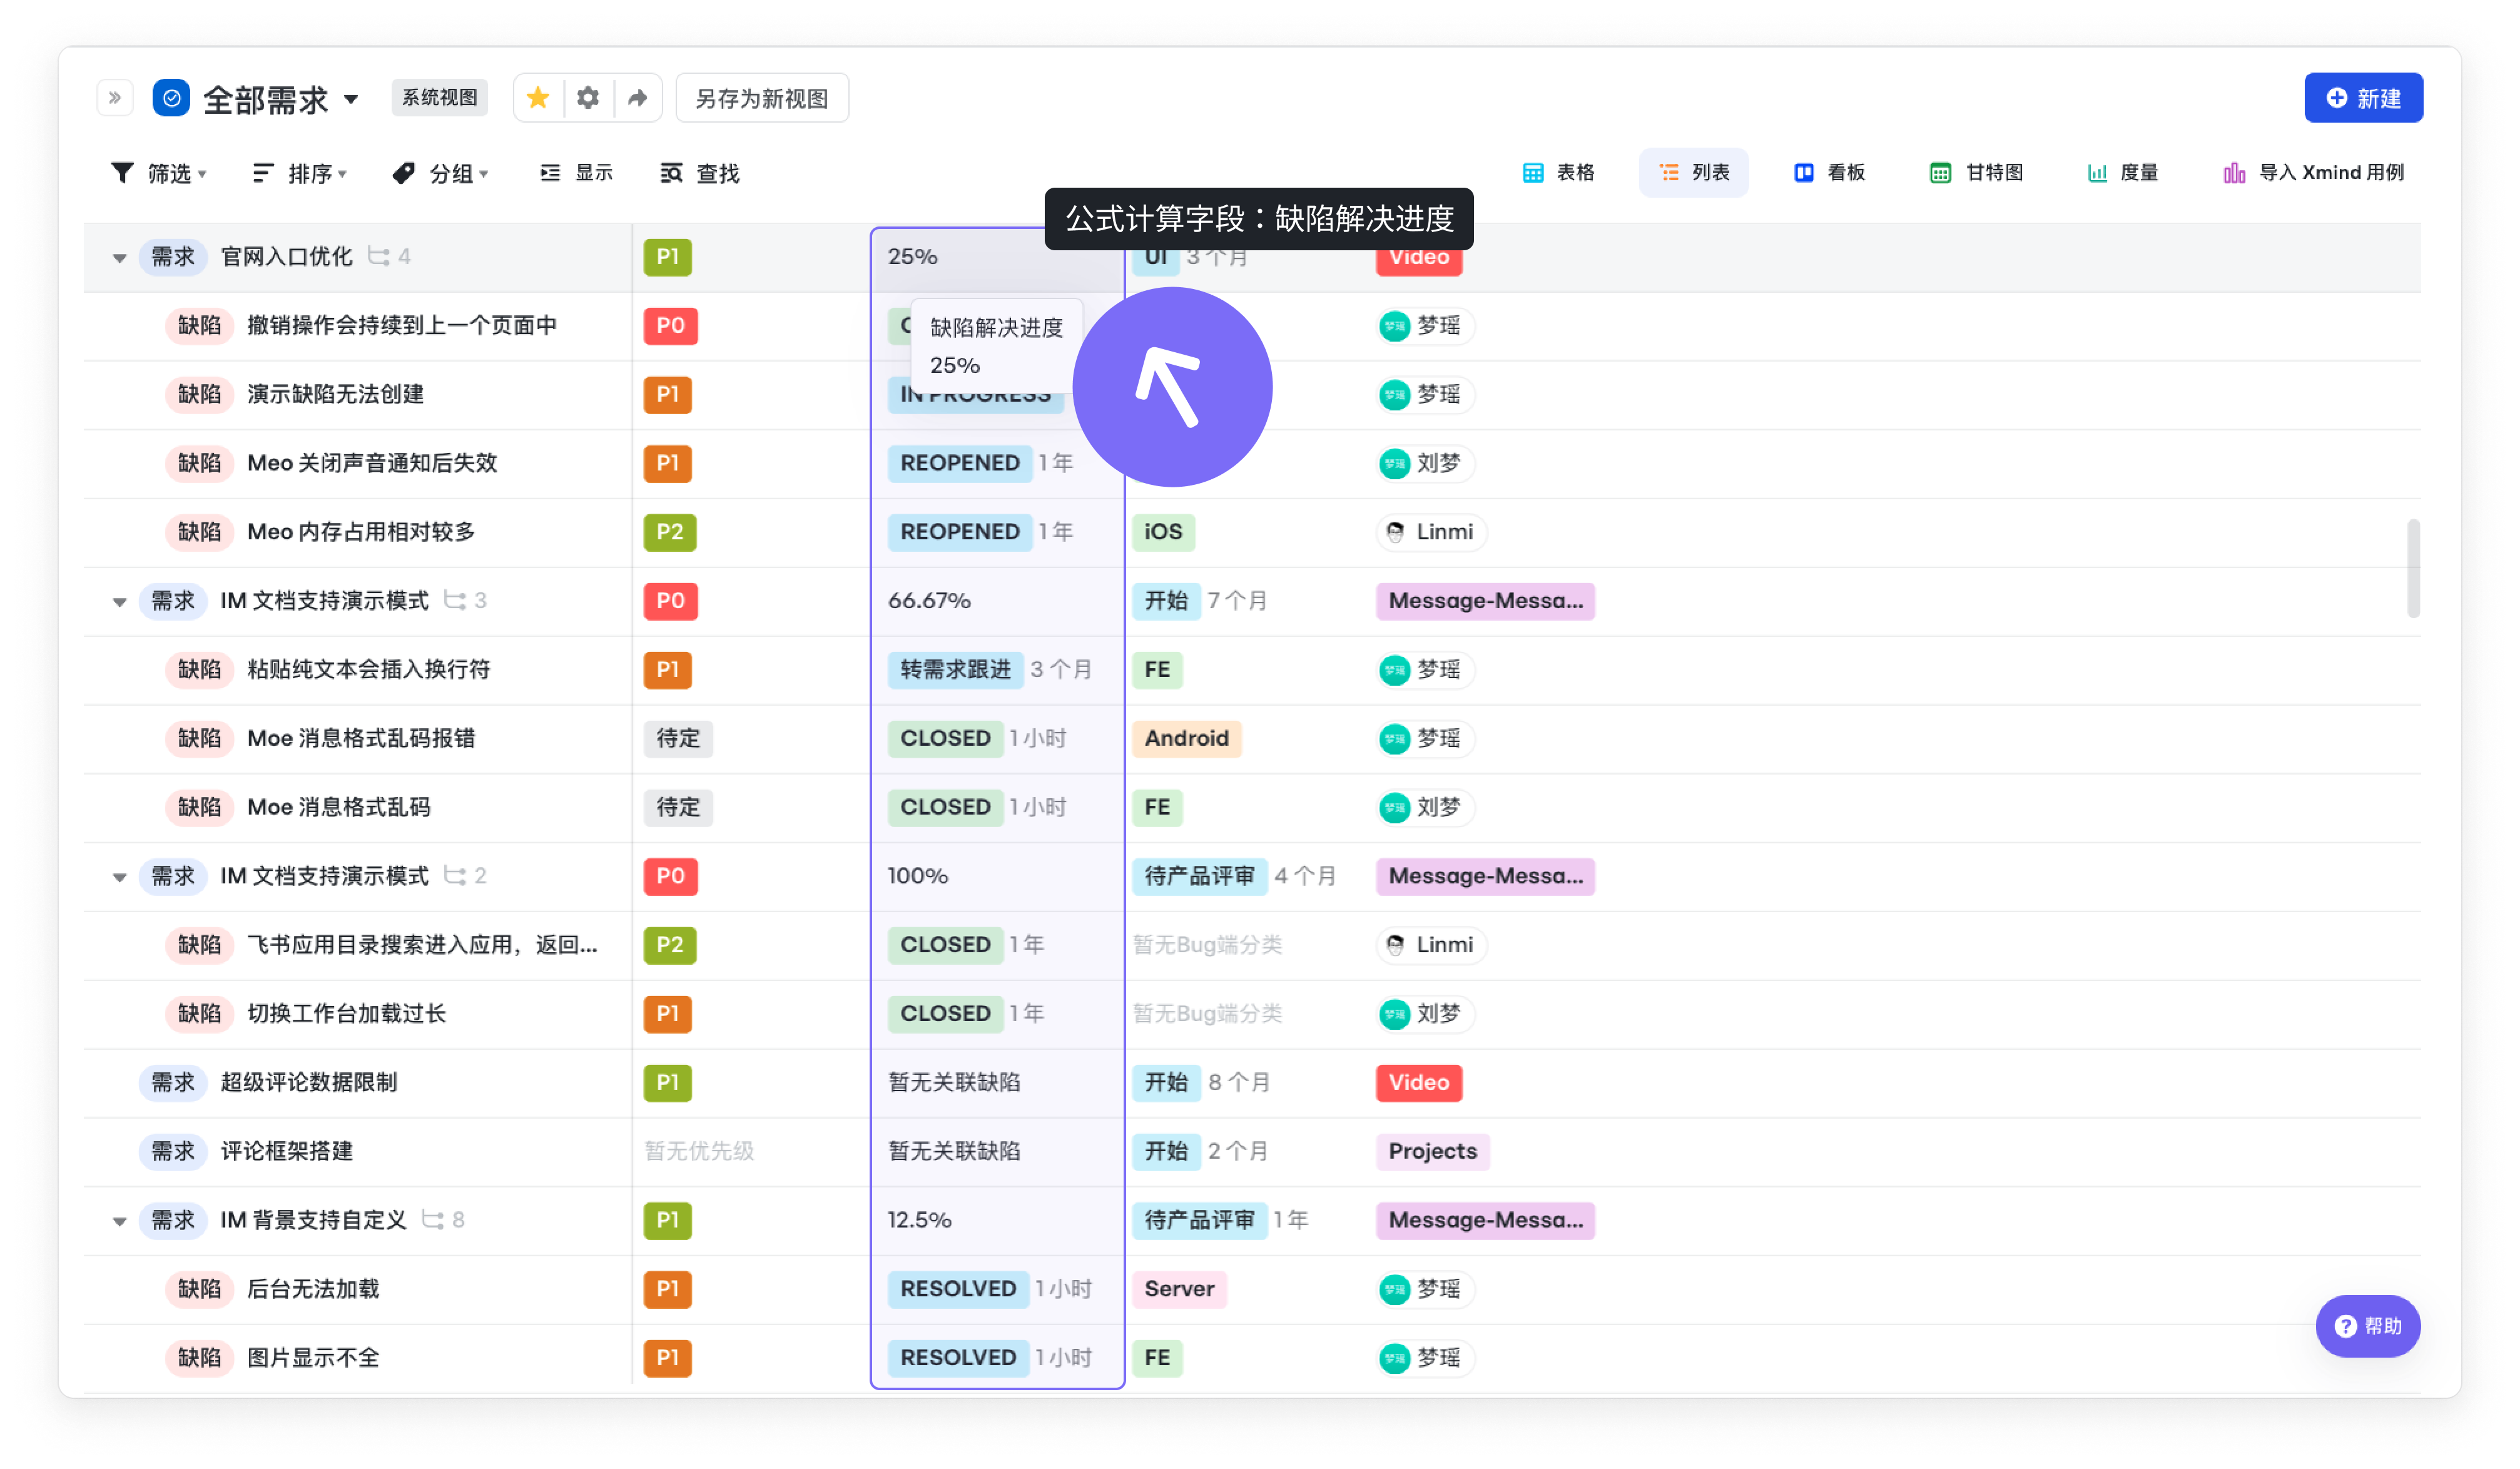Screen dimensions: 2520x1469
Task: Click P0 priority tag of 撤销操作会持续到上一个页面中
Action: click(670, 326)
